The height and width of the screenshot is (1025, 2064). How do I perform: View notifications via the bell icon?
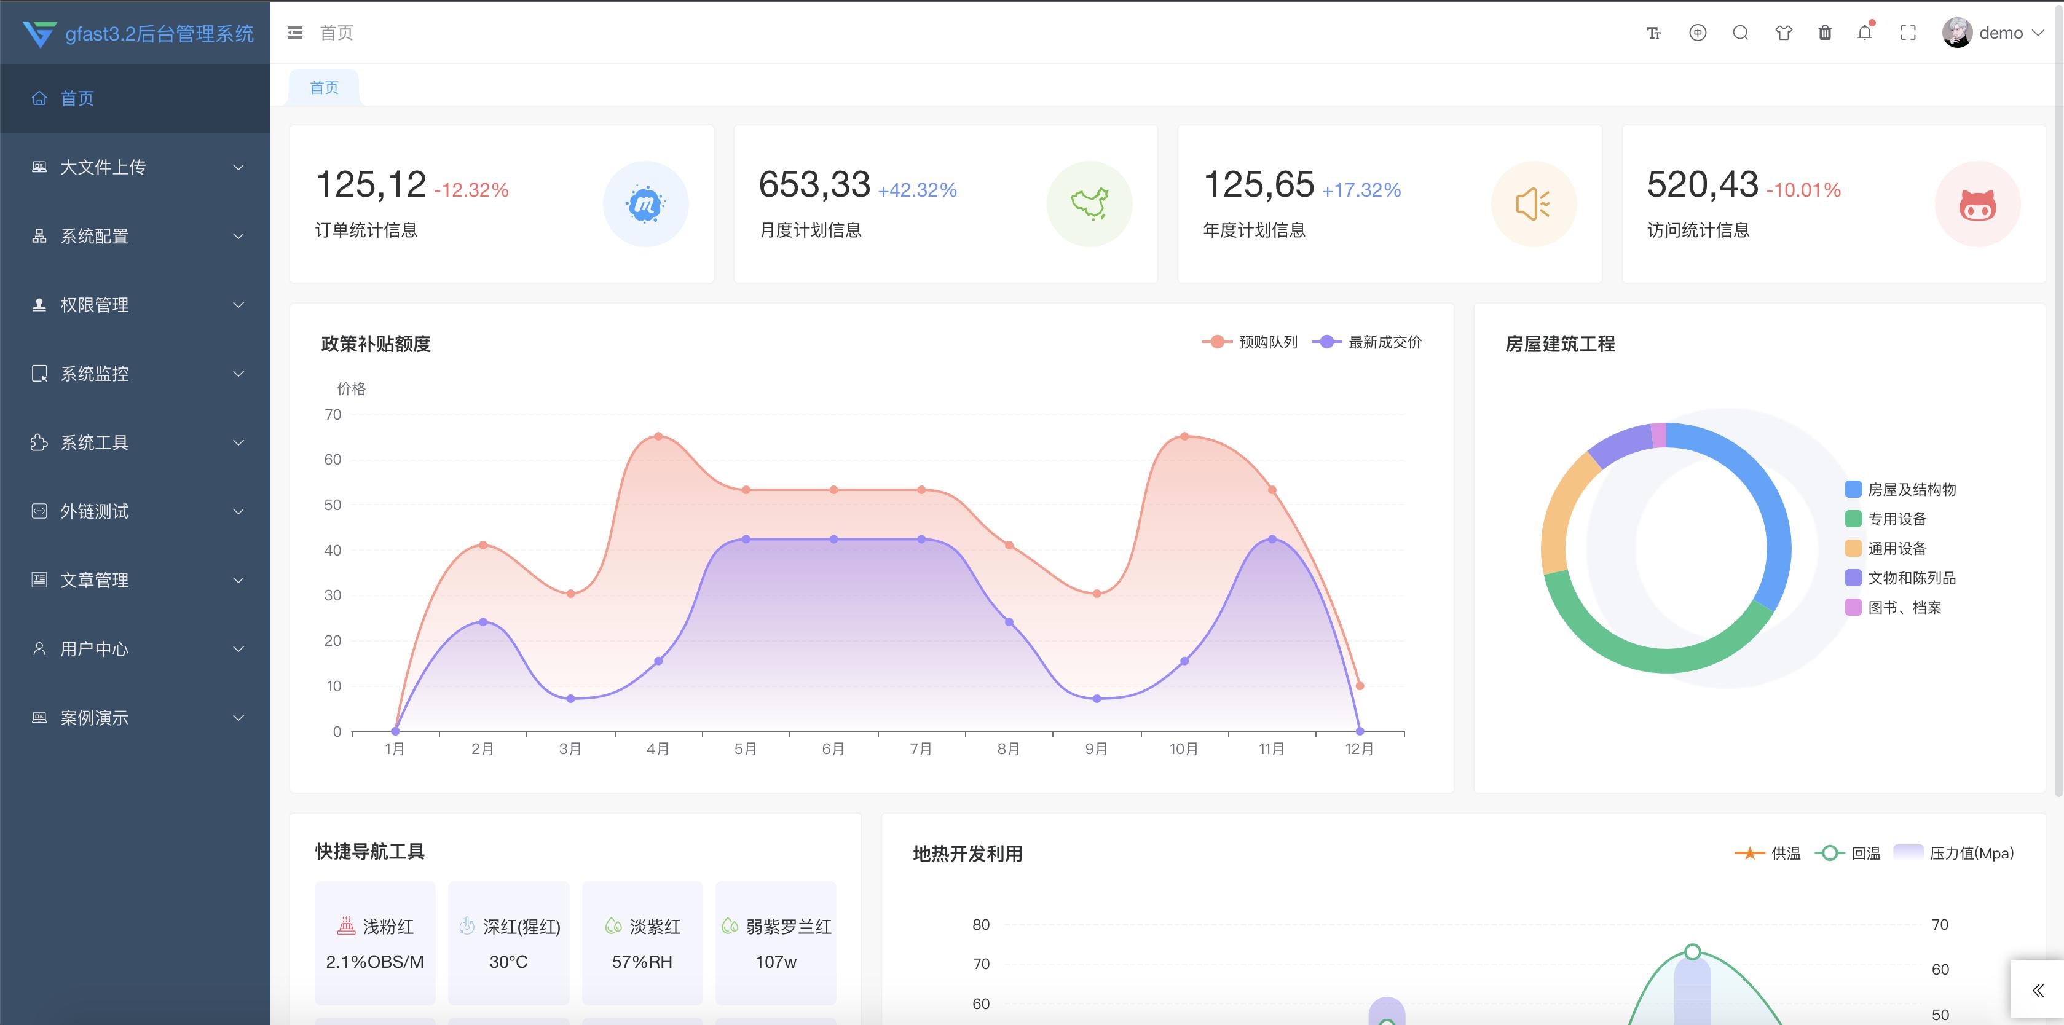[1865, 33]
